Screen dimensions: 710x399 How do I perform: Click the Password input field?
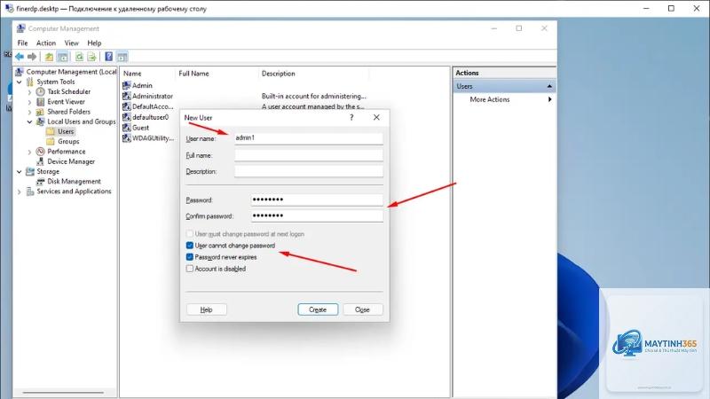click(x=317, y=199)
